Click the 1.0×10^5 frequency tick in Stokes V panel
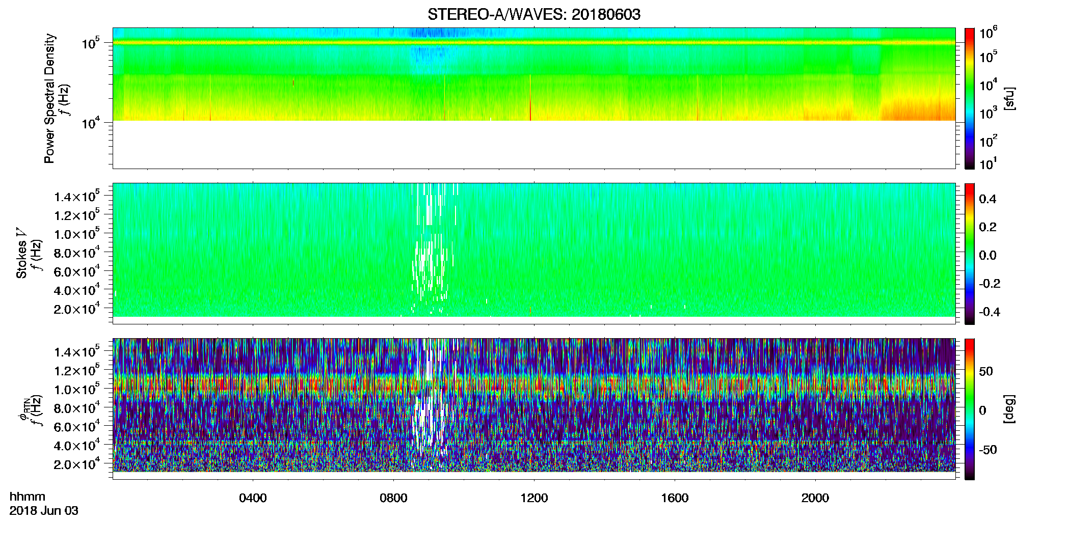 [77, 233]
